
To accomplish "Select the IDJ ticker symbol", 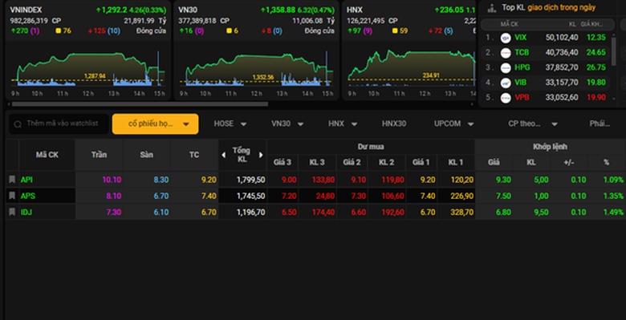I will [26, 213].
